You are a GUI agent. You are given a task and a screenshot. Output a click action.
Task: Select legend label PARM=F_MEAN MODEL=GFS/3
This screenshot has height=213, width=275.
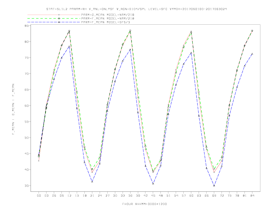pos(106,22)
